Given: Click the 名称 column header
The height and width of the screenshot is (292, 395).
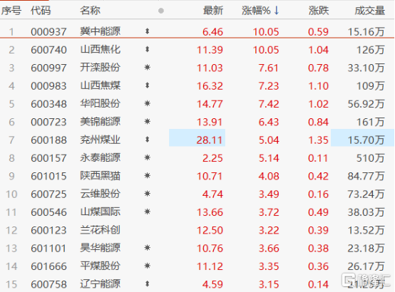Looking at the screenshot, I should (x=90, y=11).
